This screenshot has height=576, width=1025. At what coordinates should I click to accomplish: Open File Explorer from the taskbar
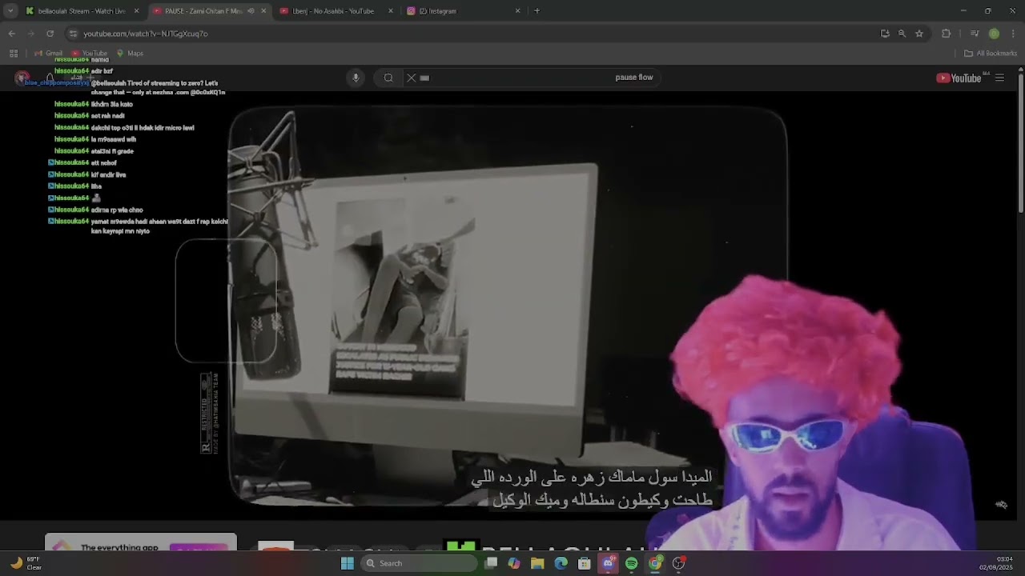pos(537,563)
